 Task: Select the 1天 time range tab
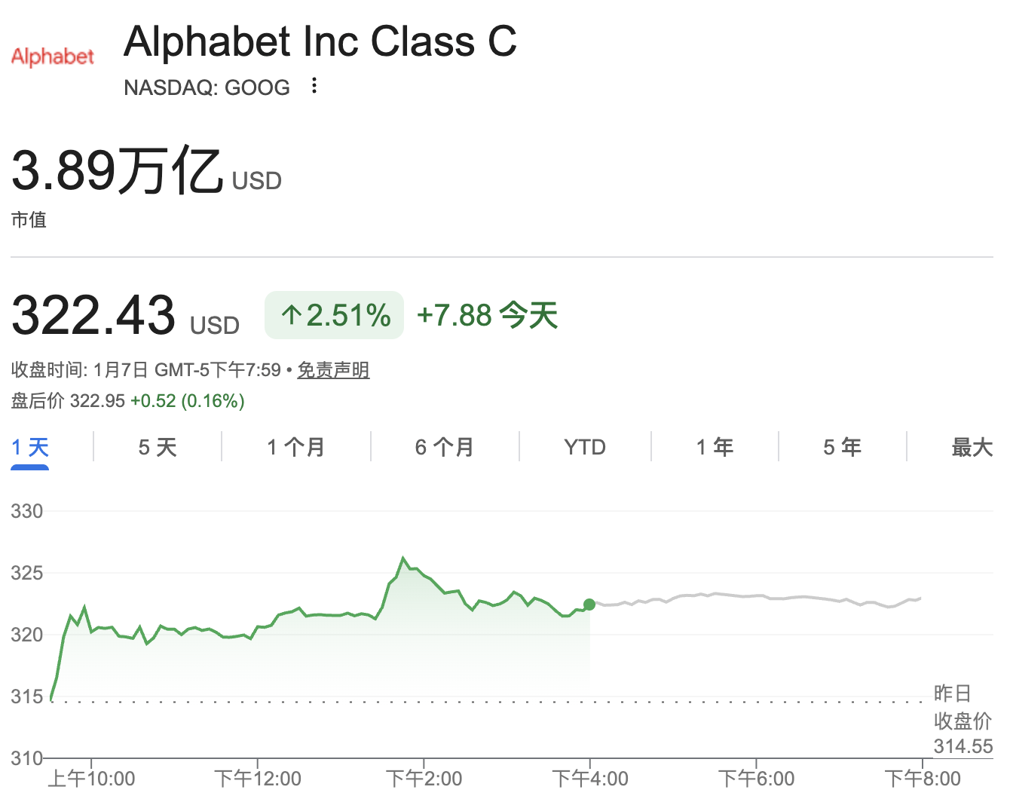point(29,447)
